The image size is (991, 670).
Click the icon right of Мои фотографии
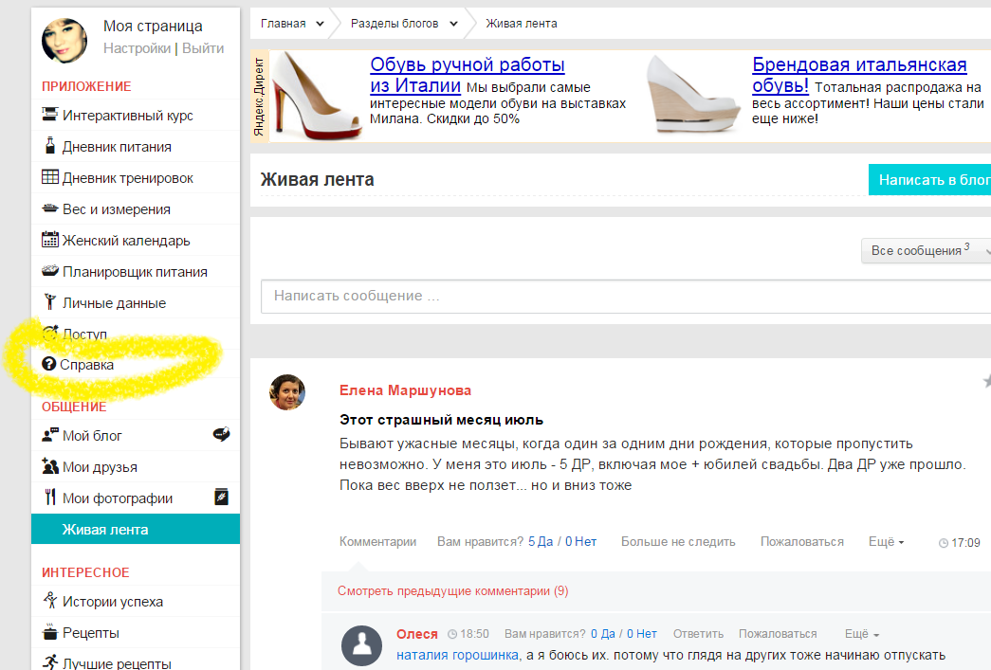(221, 498)
